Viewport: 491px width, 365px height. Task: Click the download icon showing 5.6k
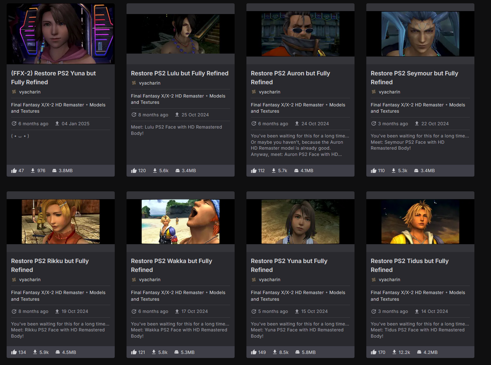(155, 171)
